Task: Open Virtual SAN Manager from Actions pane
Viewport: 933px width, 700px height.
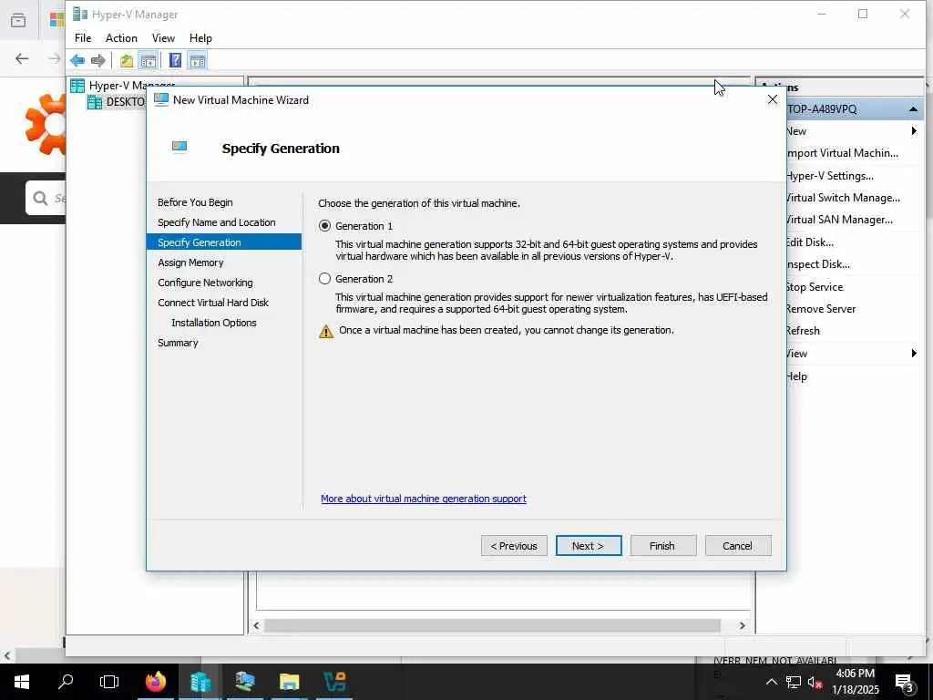Action: click(839, 220)
